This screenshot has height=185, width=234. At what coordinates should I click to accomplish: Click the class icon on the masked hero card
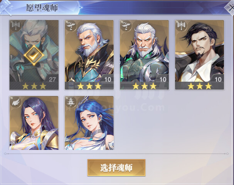15,25
